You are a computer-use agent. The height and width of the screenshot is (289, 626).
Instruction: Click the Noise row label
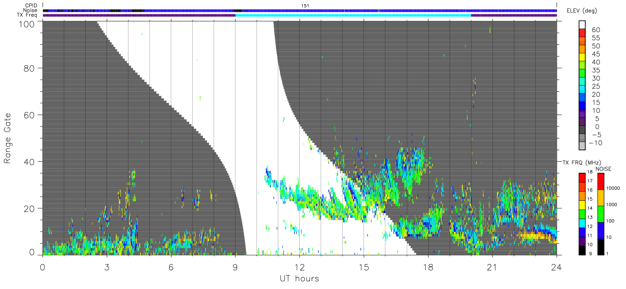31,10
